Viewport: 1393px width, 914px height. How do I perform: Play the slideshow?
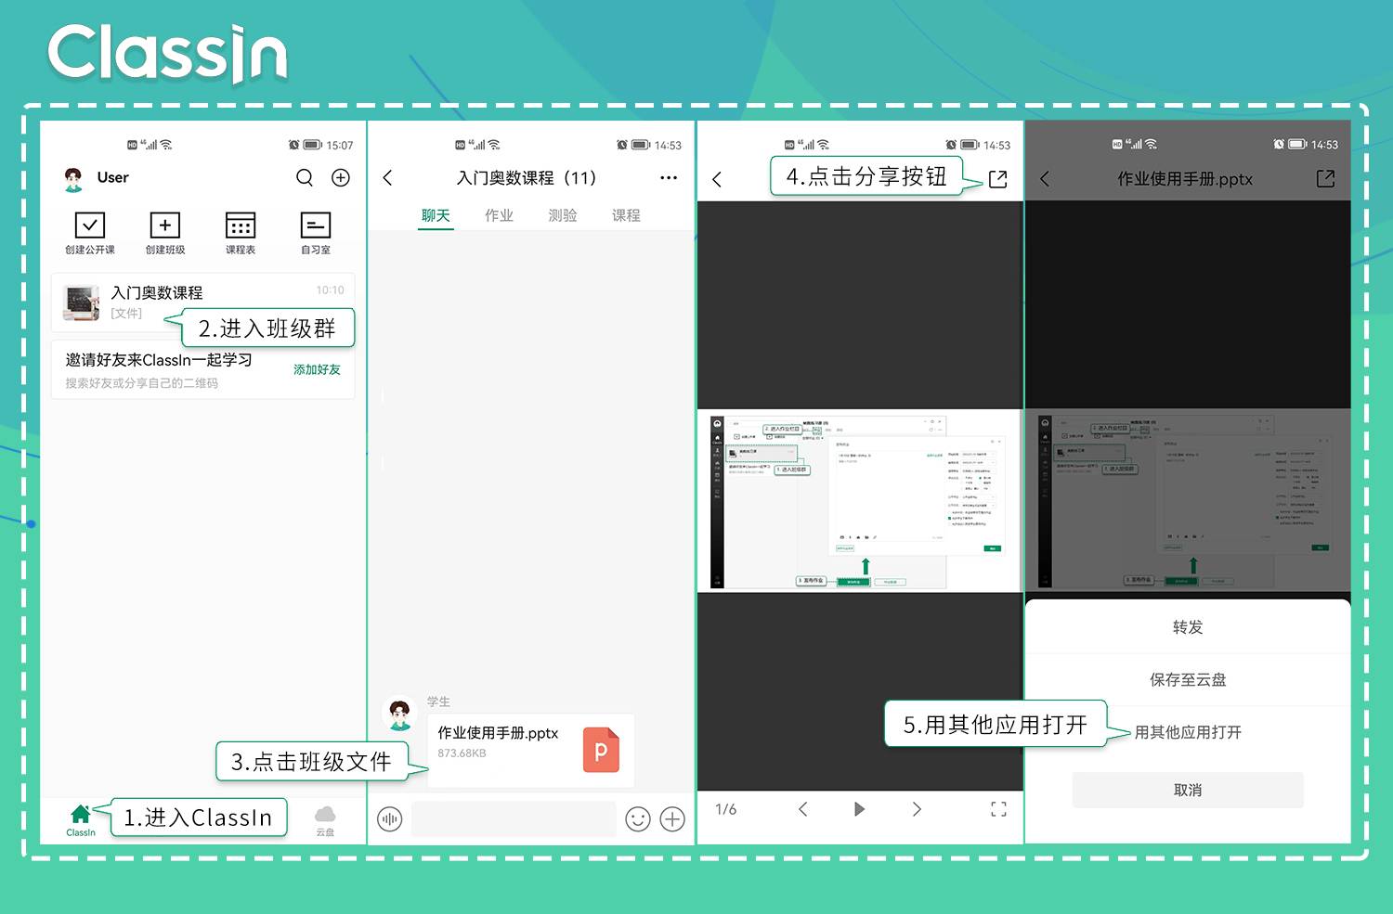coord(859,809)
